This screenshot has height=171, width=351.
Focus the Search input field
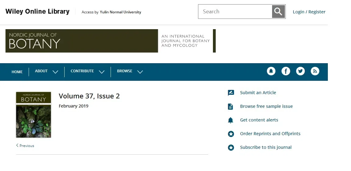pyautogui.click(x=235, y=12)
